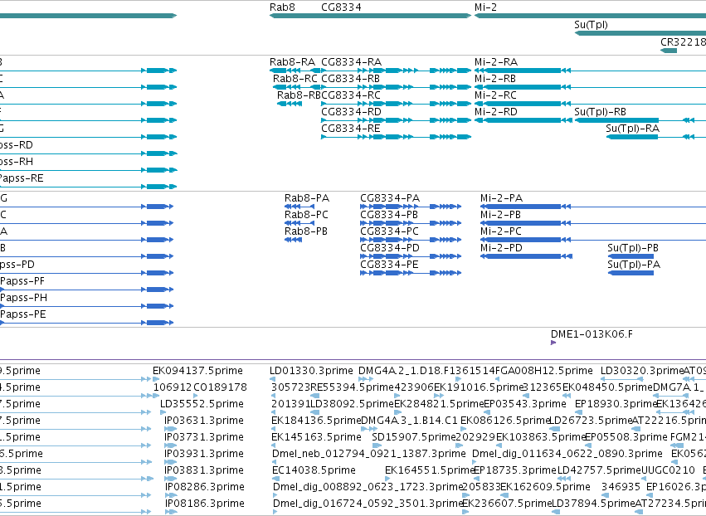Select protein label Su(Tpl)-PB
Image resolution: width=706 pixels, height=516 pixels.
pyautogui.click(x=633, y=248)
